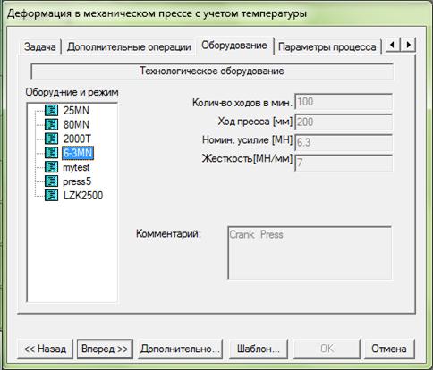Click the Комментарий: label

(x=168, y=233)
